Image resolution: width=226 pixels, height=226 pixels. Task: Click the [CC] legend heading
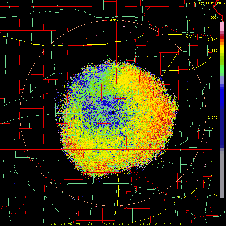(214, 17)
